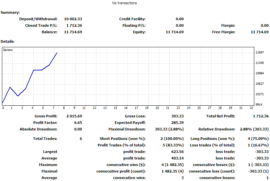The width and height of the screenshot is (270, 181).
Task: Click the Credit Facility label
Action: pos(132,19)
